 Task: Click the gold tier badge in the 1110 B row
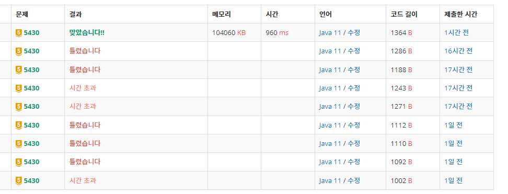19,144
